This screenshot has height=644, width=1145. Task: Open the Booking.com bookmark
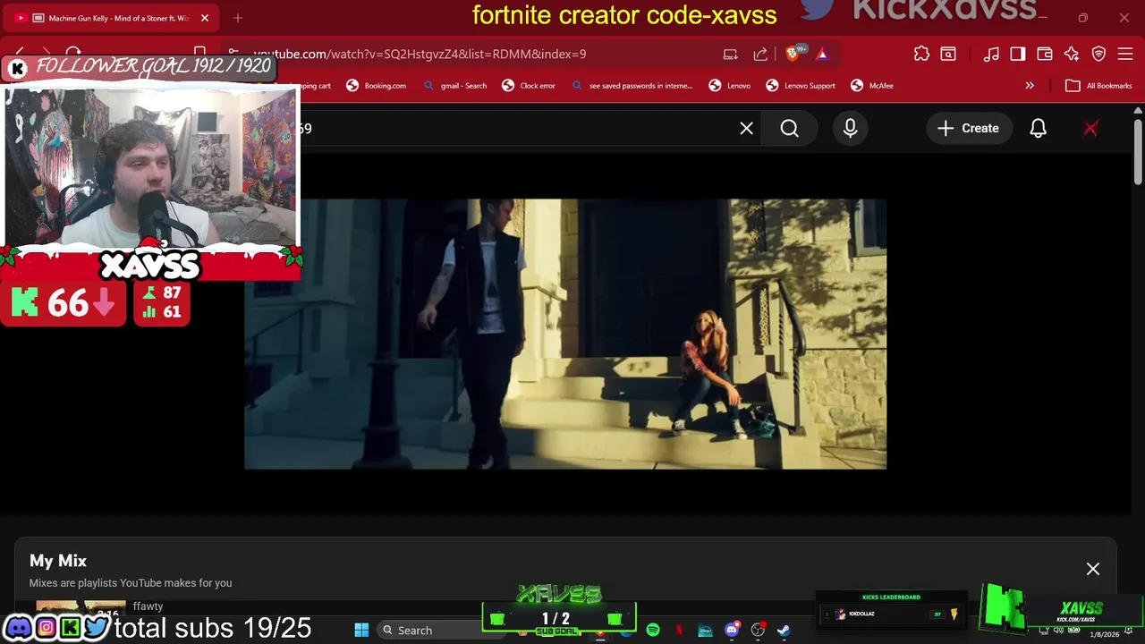click(377, 86)
